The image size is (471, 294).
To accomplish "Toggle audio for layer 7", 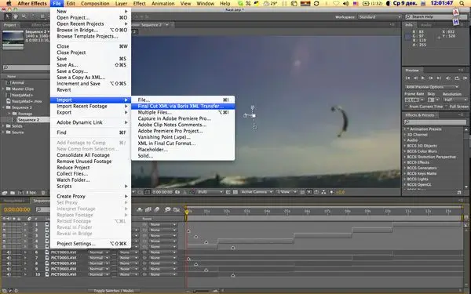I will pos(9,258).
